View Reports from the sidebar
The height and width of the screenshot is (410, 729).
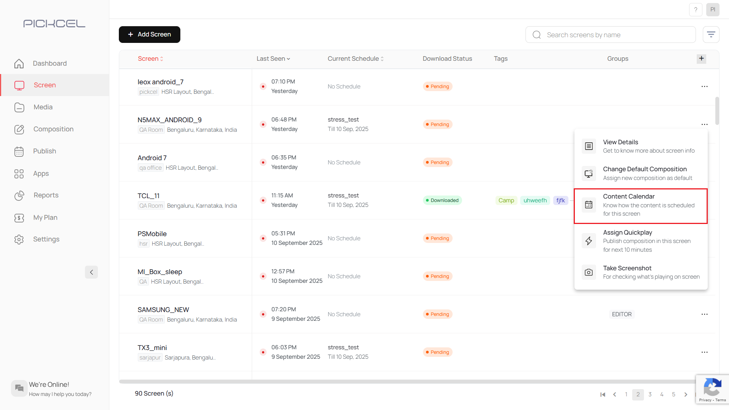click(x=46, y=195)
